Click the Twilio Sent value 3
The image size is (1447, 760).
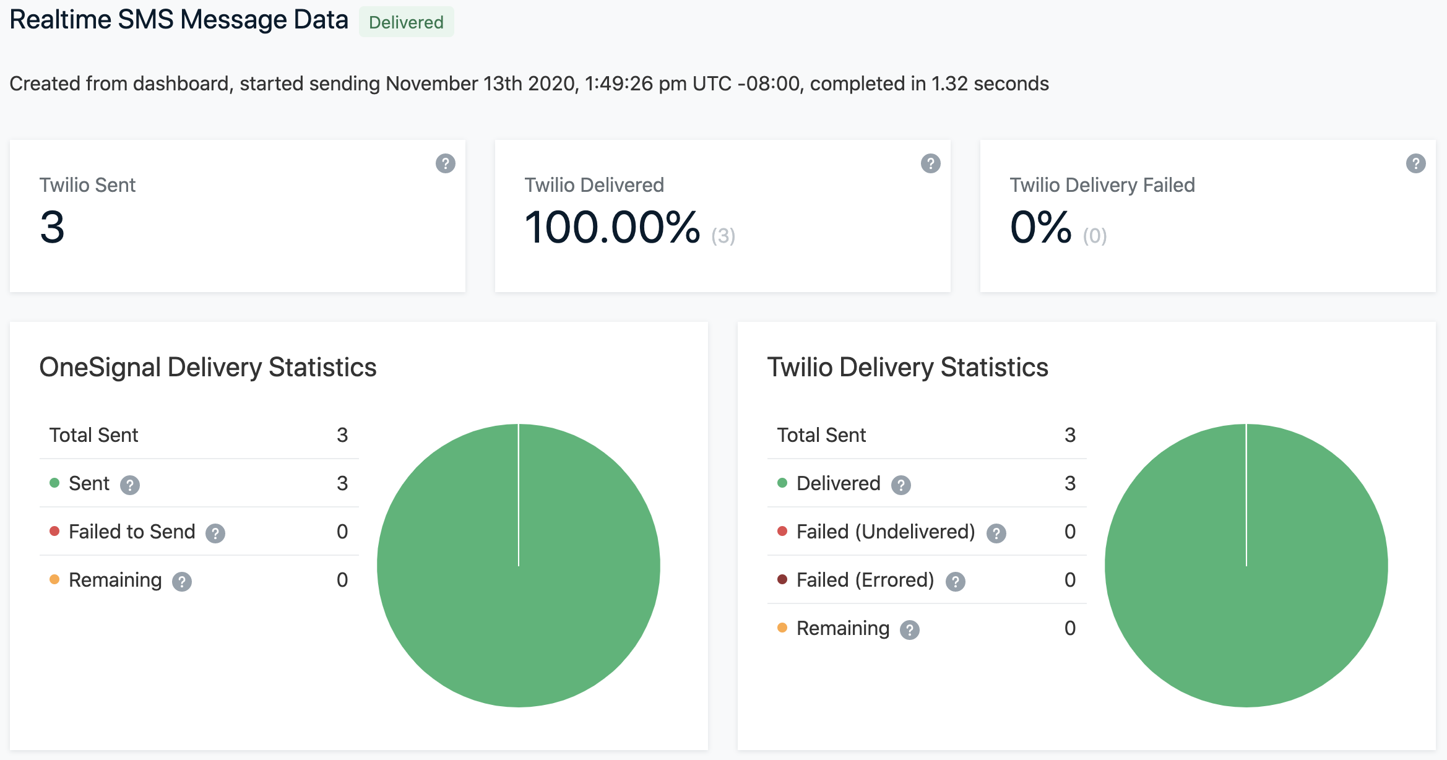coord(53,227)
